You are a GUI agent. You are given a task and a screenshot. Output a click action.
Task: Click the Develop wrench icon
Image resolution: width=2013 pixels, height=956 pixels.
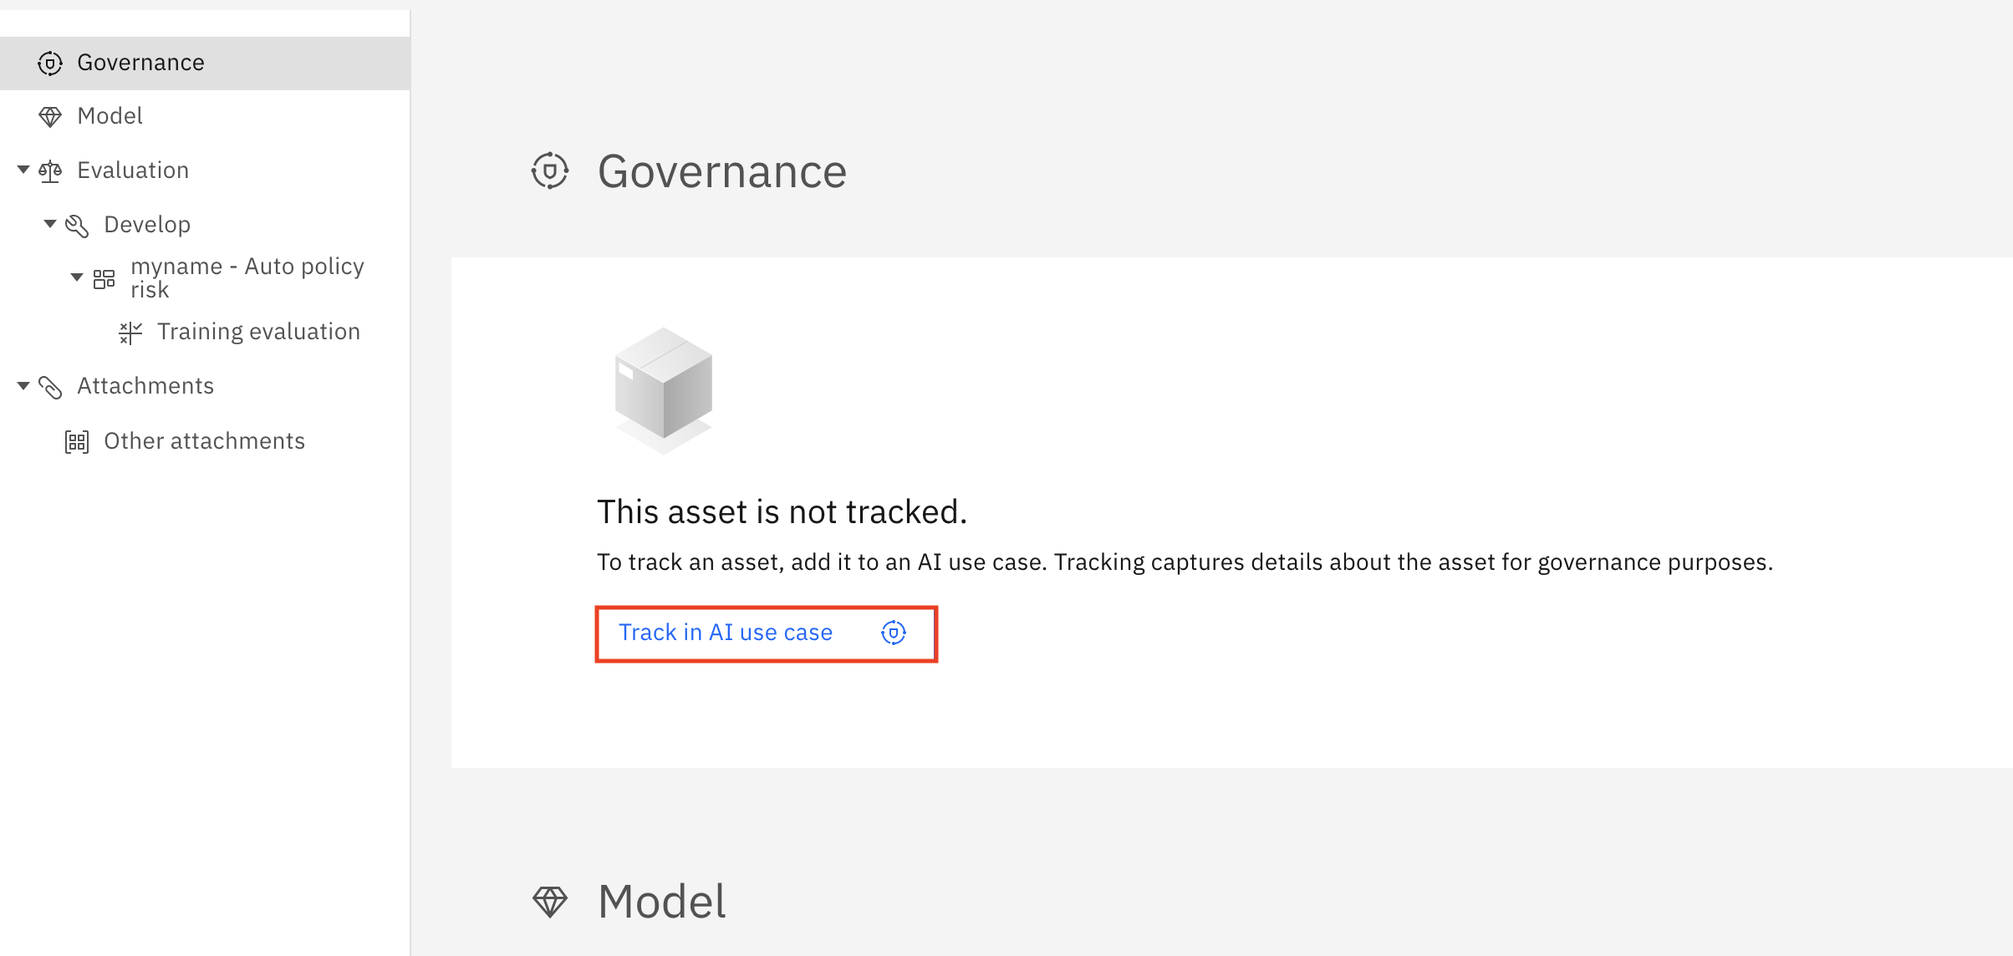pos(77,226)
